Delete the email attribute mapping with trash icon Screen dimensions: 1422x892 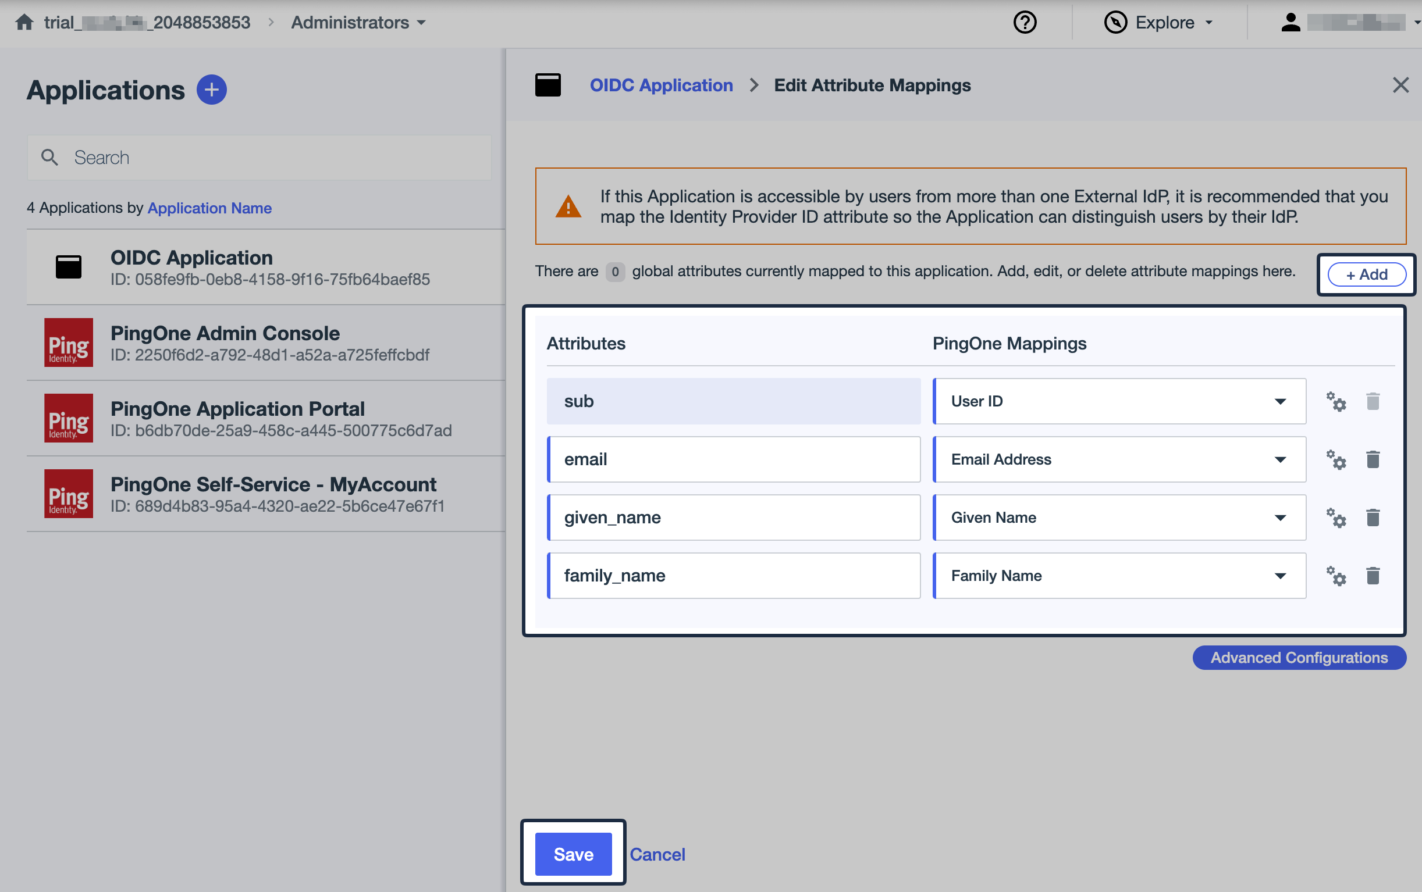point(1373,459)
